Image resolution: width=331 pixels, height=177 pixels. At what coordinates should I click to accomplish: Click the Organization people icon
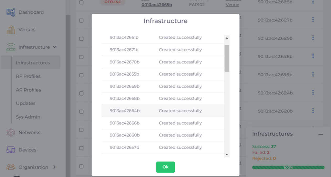[x=11, y=167]
